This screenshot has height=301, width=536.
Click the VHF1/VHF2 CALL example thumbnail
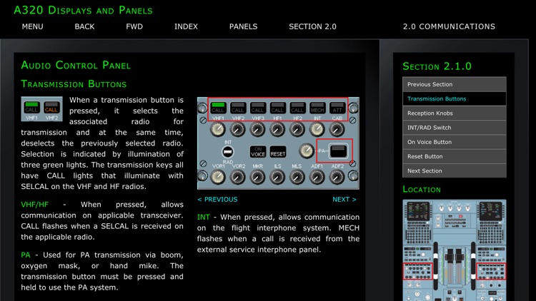click(x=41, y=109)
